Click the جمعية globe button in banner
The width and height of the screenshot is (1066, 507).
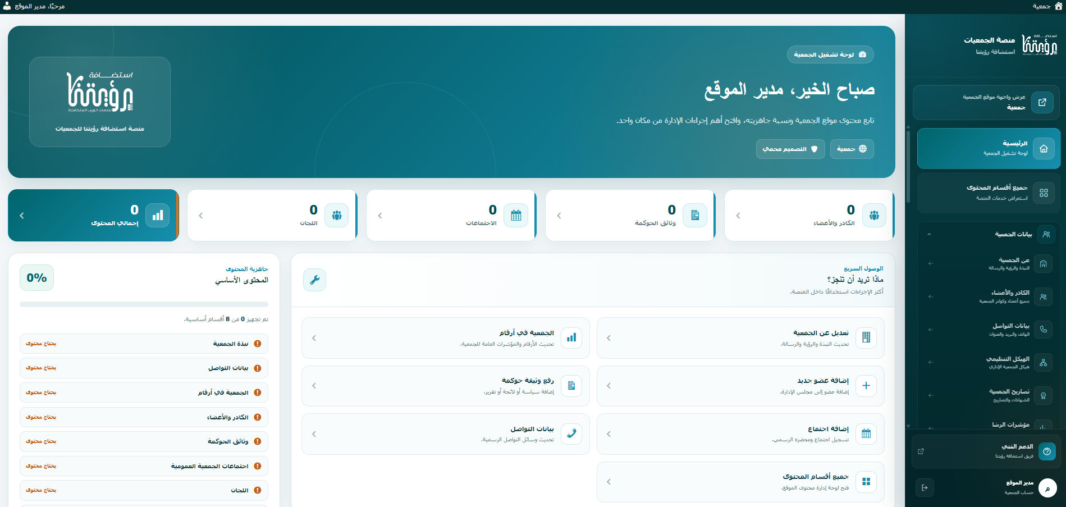pos(852,149)
